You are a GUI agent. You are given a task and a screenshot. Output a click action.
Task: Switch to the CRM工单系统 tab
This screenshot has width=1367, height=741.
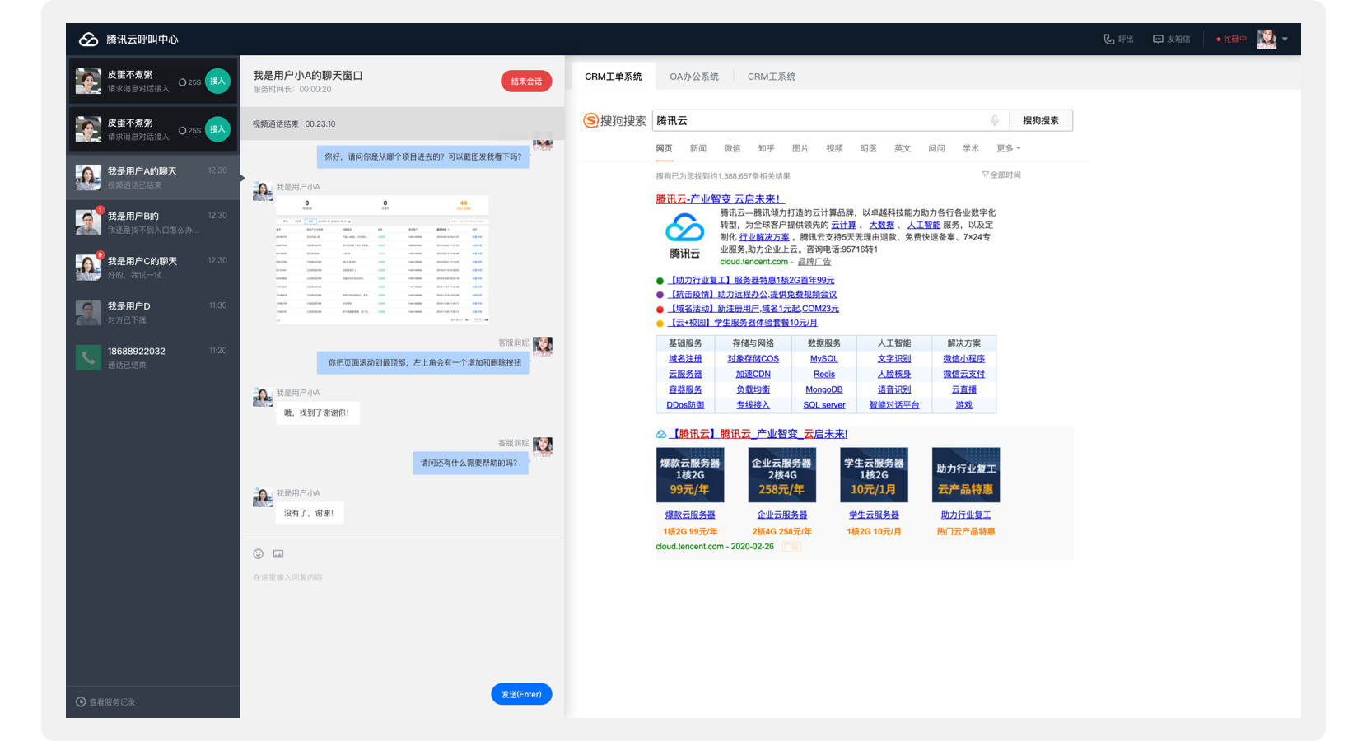tap(614, 77)
